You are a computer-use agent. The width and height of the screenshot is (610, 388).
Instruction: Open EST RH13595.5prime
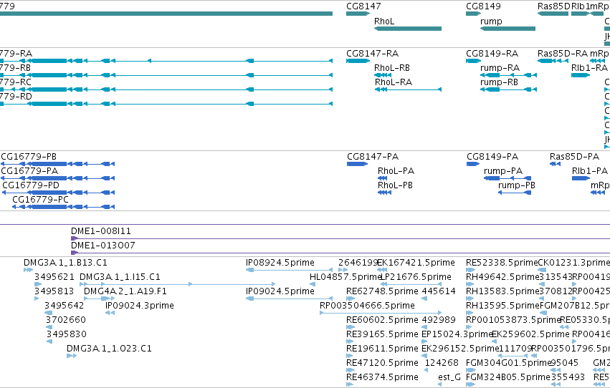click(x=502, y=306)
